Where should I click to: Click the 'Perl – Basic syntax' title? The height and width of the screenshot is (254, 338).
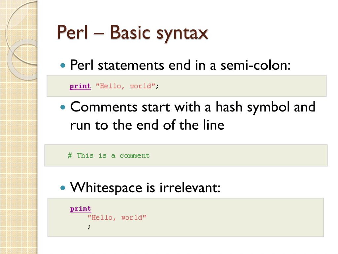pos(132,33)
